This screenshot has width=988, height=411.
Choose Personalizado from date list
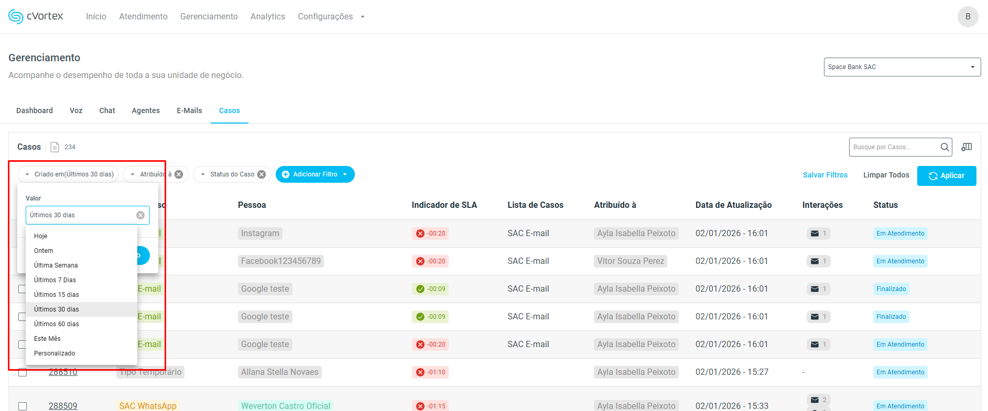55,353
